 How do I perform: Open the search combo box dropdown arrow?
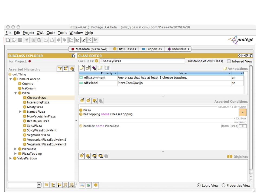[x=39, y=185]
